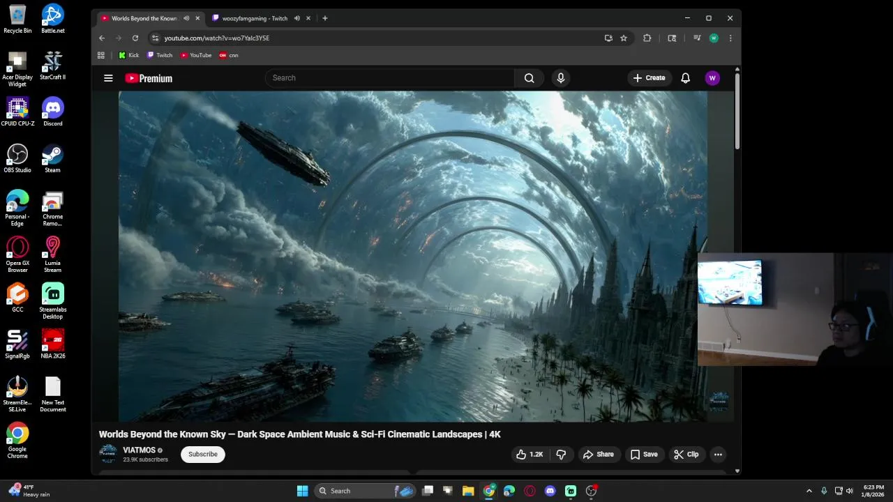The height and width of the screenshot is (502, 893).
Task: Open clock showing 6:23 PM
Action: [x=873, y=491]
